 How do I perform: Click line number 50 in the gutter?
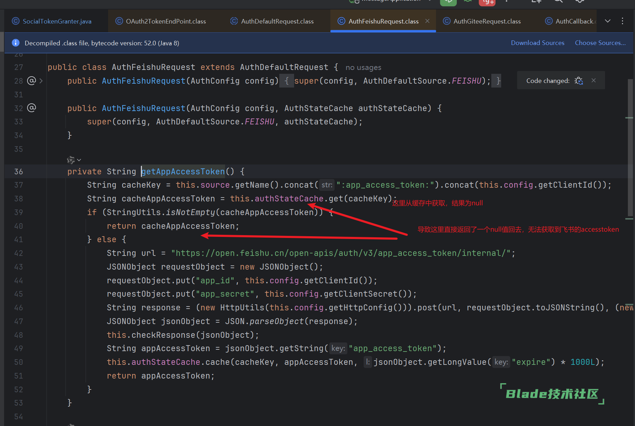tap(18, 362)
